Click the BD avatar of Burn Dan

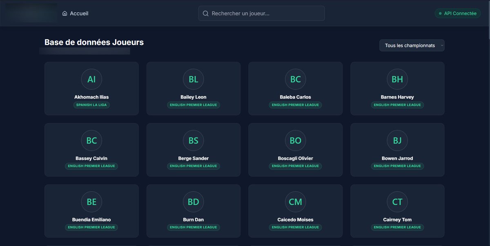click(194, 202)
